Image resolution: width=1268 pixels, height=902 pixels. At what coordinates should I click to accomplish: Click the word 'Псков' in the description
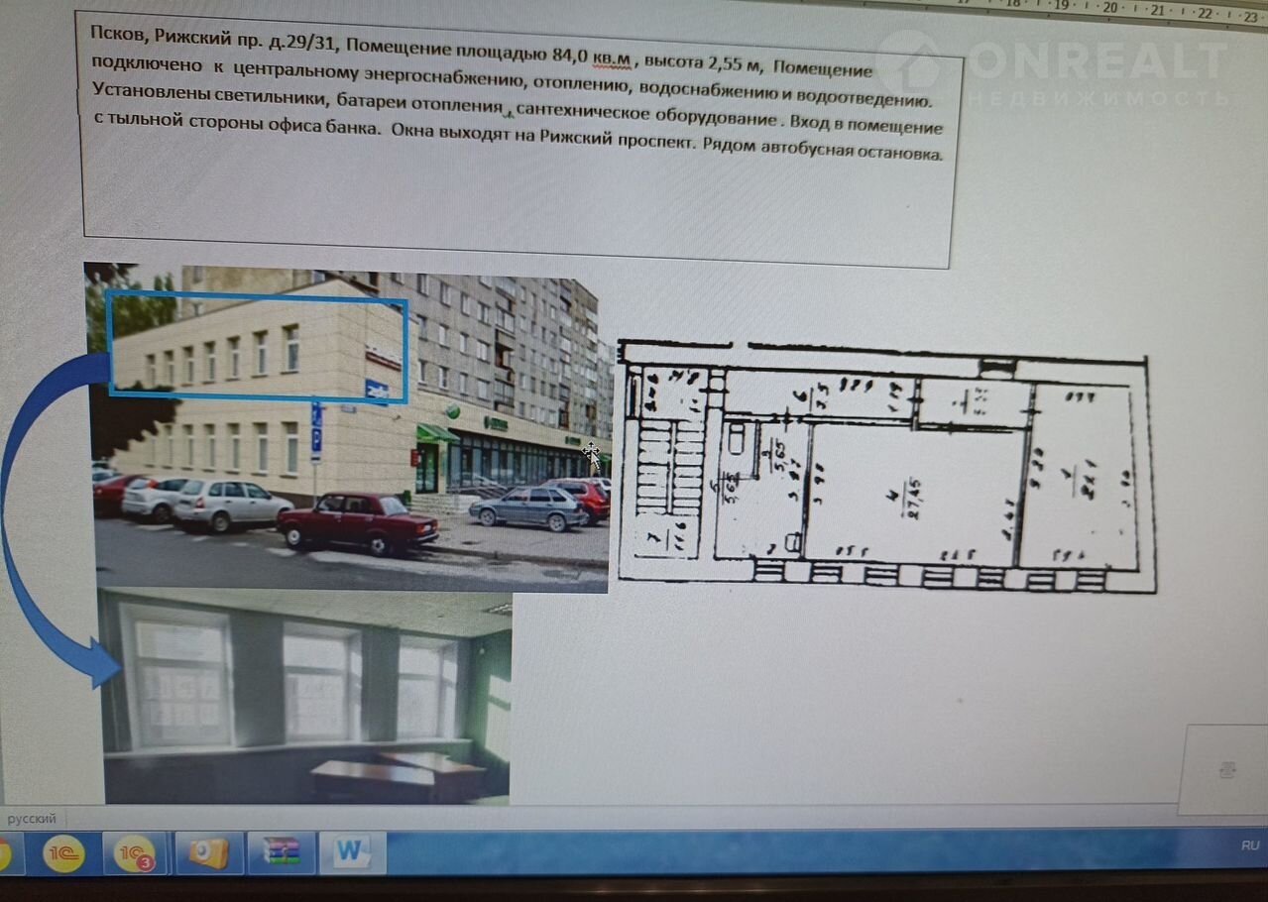coord(117,34)
